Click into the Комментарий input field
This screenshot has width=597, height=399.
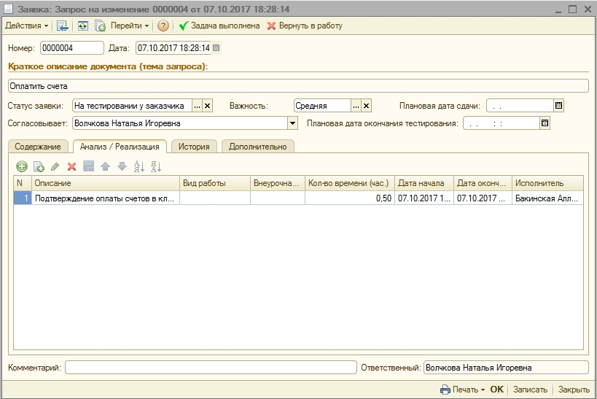[x=210, y=368]
